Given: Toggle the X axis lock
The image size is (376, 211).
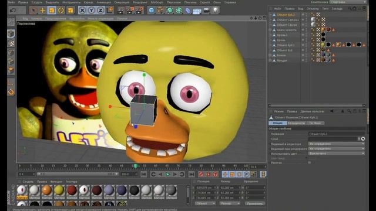Looking at the screenshot, I should click(82, 11).
